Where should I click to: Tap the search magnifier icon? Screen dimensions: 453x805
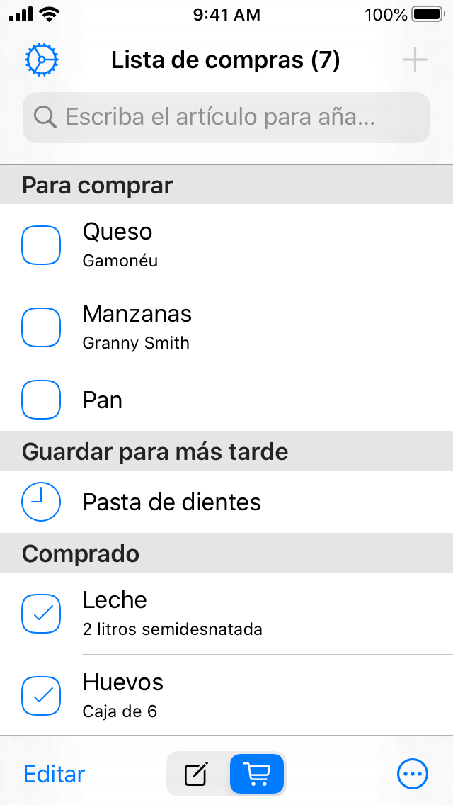click(x=45, y=117)
